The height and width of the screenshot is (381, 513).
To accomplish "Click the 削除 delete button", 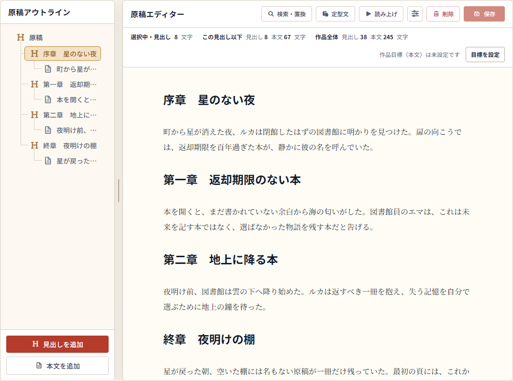I will [443, 14].
